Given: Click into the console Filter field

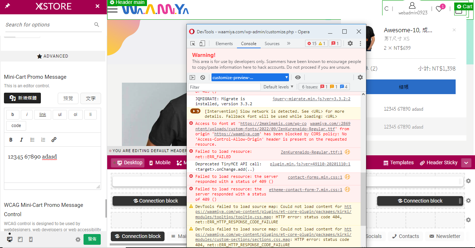Looking at the screenshot, I should [x=224, y=87].
